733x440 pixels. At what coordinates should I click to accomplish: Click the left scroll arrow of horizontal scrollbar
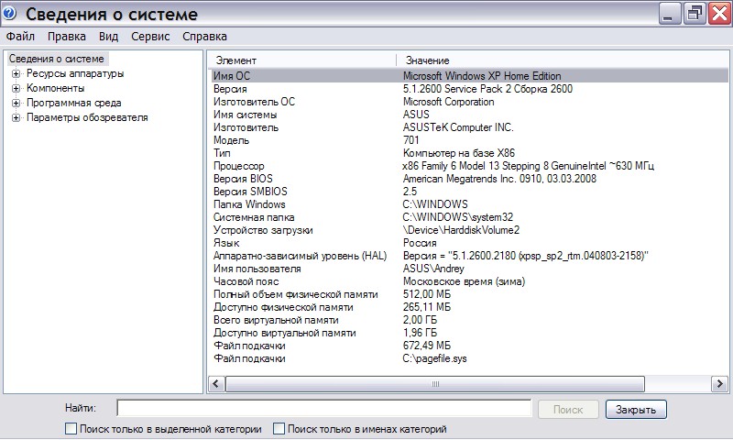(217, 384)
